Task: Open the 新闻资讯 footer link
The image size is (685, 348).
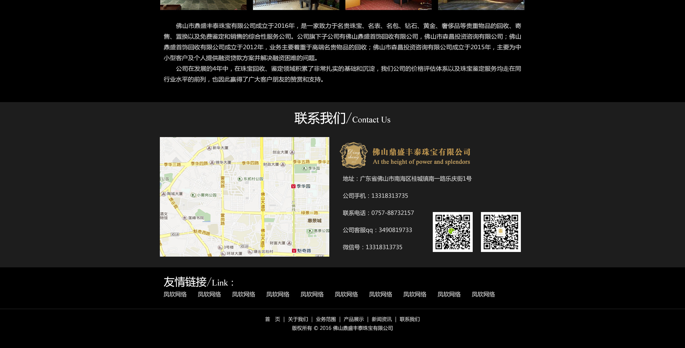Action: pos(381,319)
